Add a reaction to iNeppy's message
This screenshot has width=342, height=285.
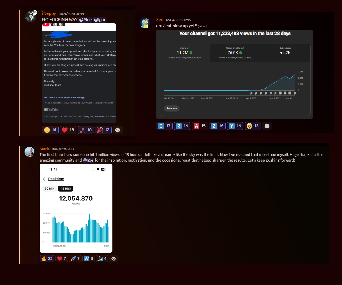pyautogui.click(x=117, y=130)
